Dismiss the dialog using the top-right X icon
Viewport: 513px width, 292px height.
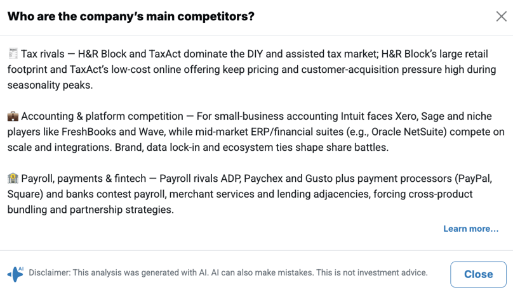501,16
